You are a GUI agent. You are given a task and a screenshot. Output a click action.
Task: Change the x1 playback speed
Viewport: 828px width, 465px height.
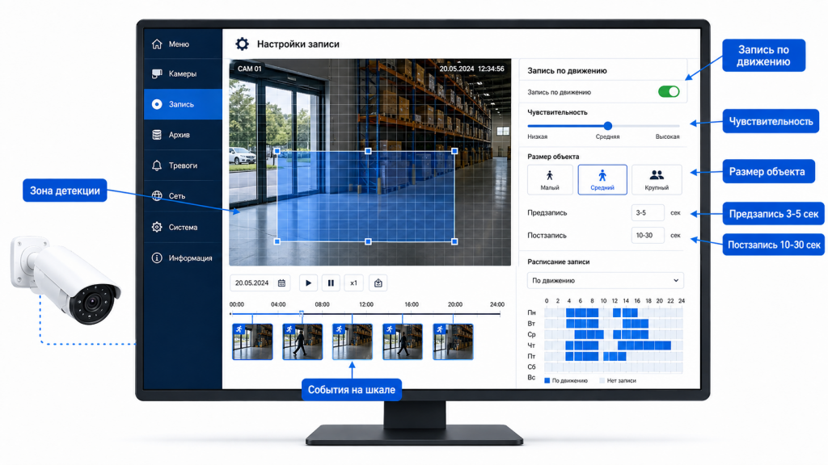[353, 283]
